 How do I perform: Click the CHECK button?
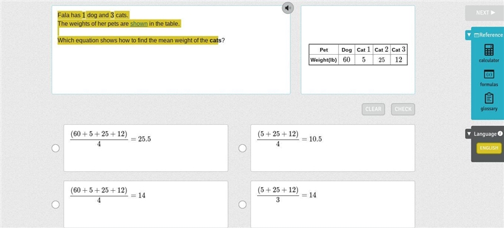(403, 109)
